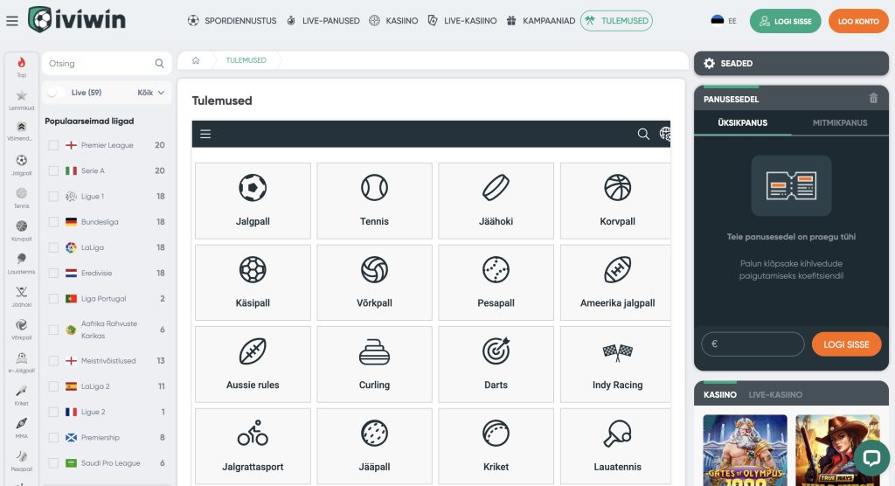This screenshot has height=486, width=895.
Task: Expand the Seaded settings panel
Action: coord(791,63)
